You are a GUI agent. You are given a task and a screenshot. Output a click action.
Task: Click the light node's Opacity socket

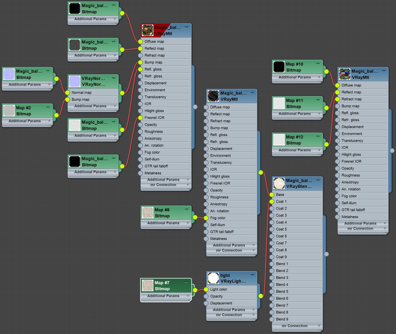point(206,296)
